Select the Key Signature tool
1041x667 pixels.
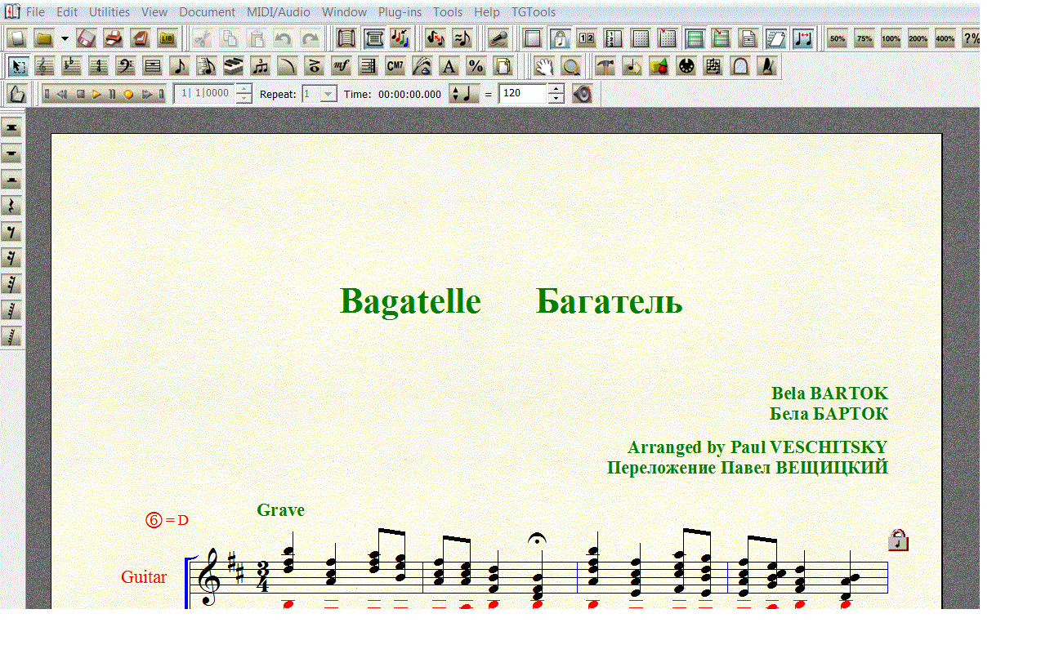pos(72,66)
